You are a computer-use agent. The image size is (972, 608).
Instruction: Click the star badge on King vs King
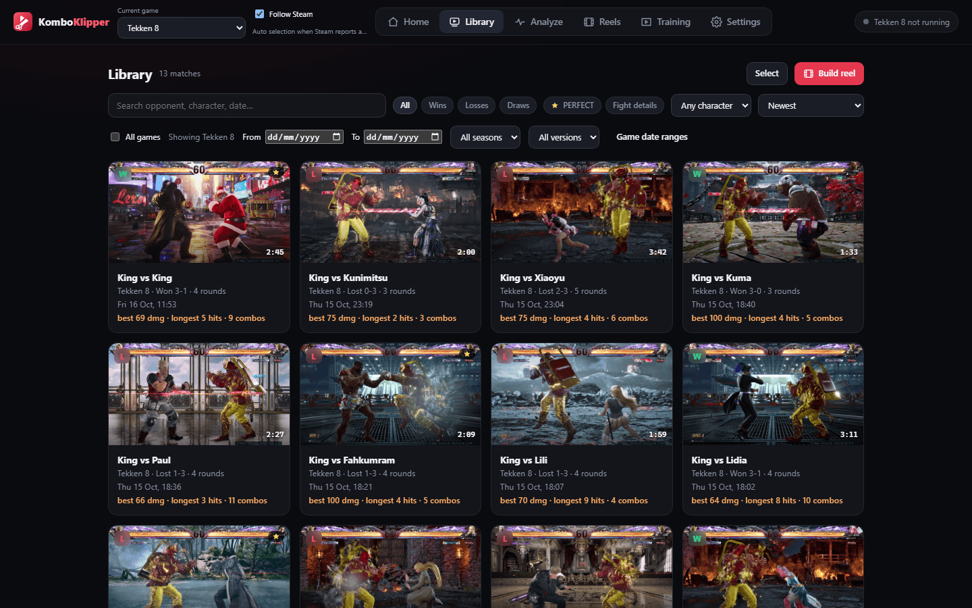coord(275,173)
